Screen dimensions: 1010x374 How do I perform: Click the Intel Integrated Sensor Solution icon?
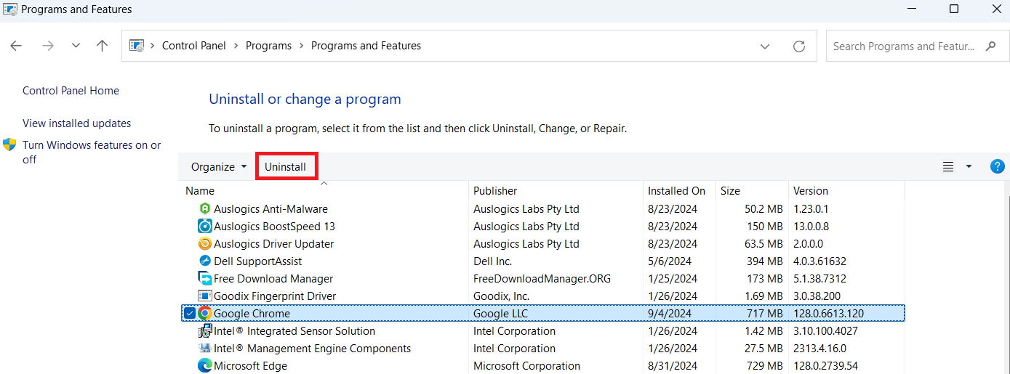pos(204,331)
